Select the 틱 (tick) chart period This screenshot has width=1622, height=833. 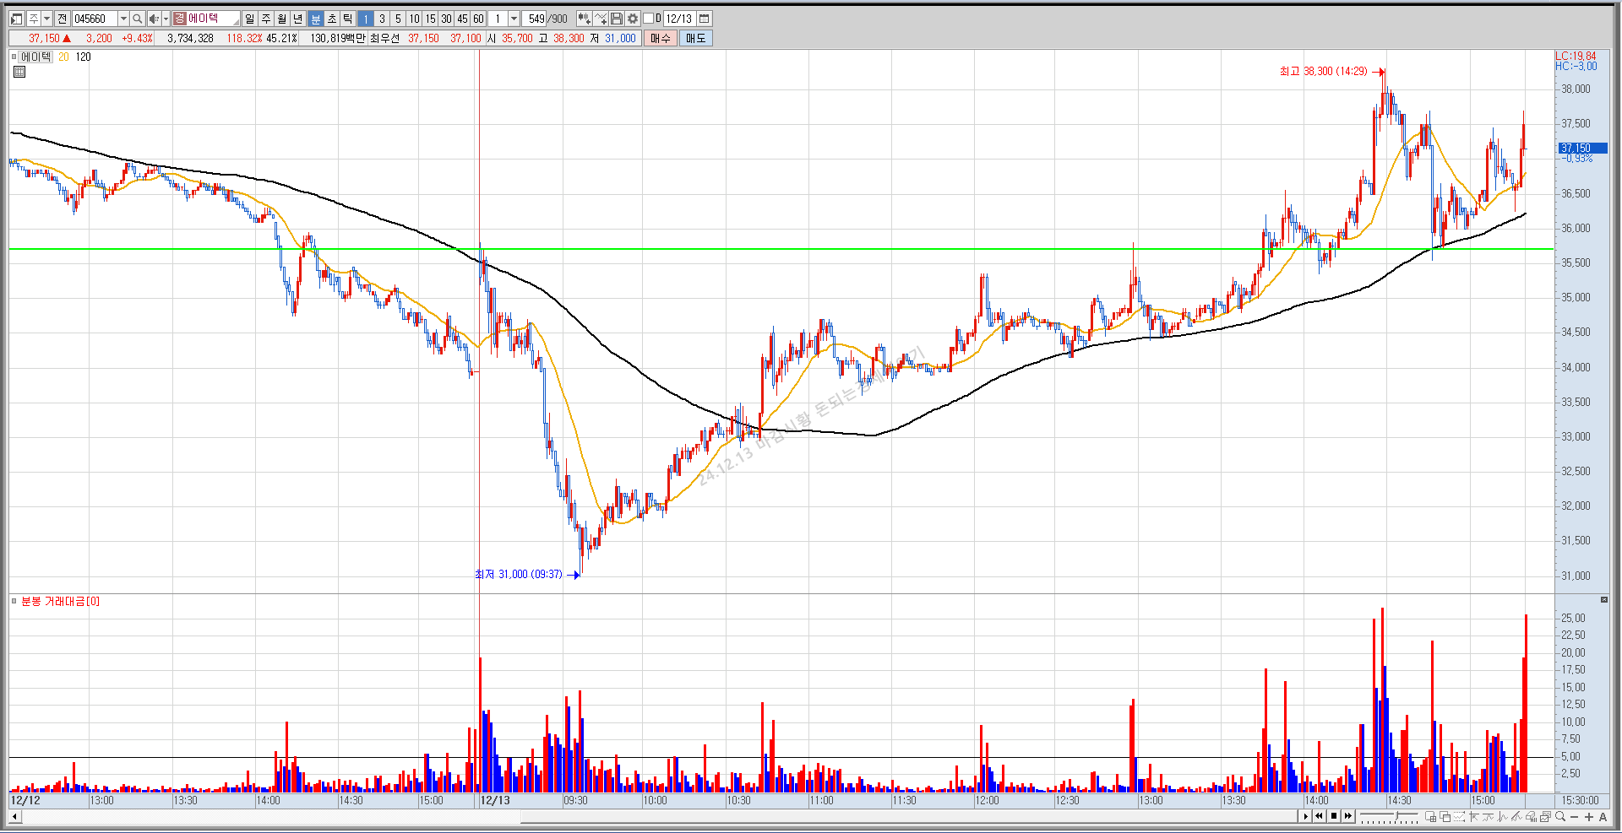click(347, 19)
